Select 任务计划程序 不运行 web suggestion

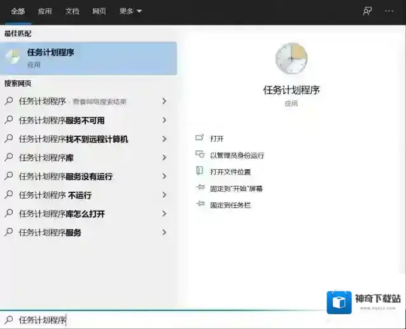tap(55, 195)
